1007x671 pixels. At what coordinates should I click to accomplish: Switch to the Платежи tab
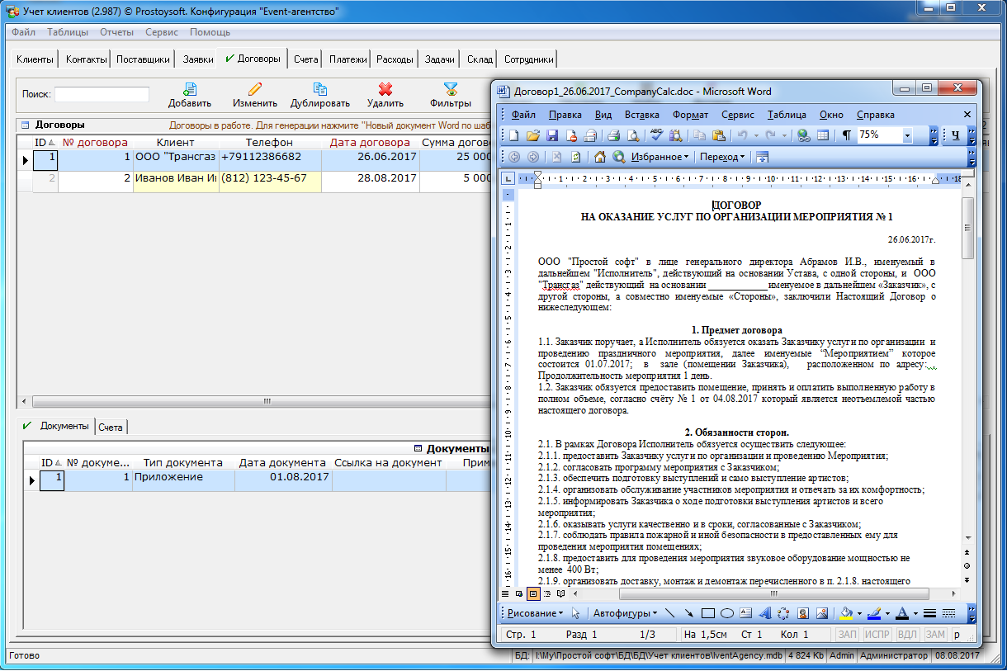[x=347, y=59]
